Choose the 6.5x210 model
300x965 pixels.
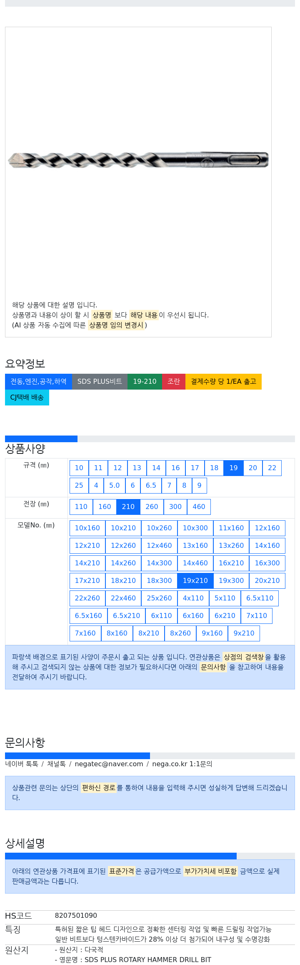127,616
